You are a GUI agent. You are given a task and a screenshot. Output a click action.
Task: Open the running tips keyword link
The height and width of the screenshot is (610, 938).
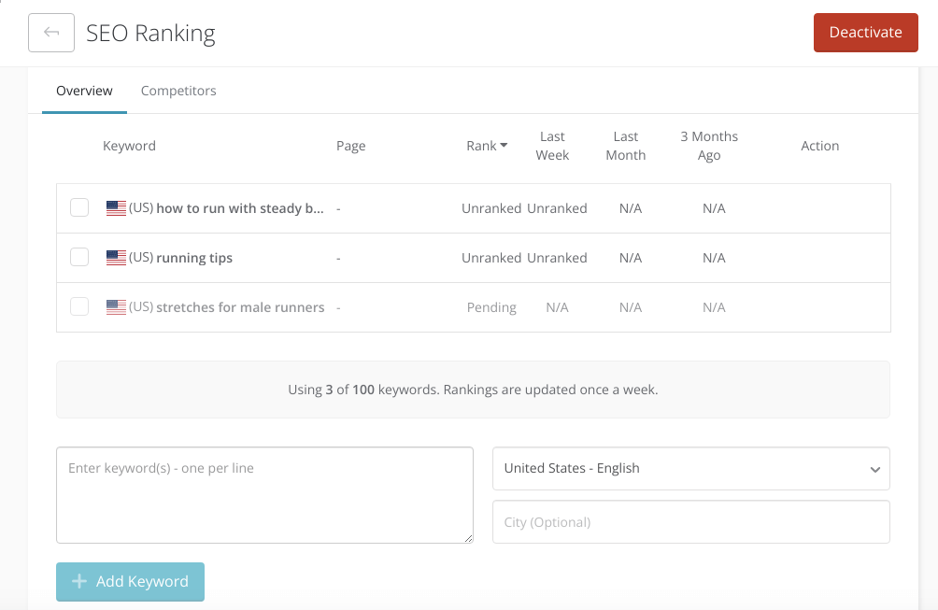[194, 258]
